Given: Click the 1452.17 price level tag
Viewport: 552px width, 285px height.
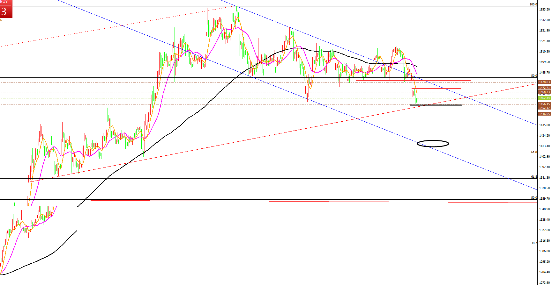Looking at the screenshot, I should point(544,108).
